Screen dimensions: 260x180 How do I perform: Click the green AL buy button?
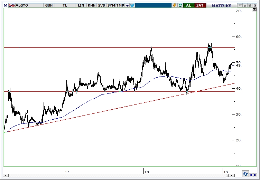pos(188,6)
